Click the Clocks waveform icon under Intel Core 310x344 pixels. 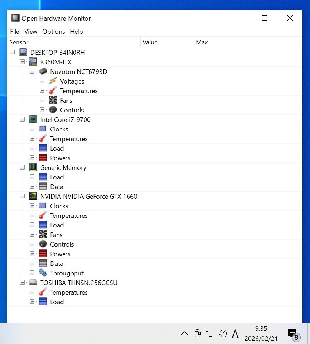[43, 129]
